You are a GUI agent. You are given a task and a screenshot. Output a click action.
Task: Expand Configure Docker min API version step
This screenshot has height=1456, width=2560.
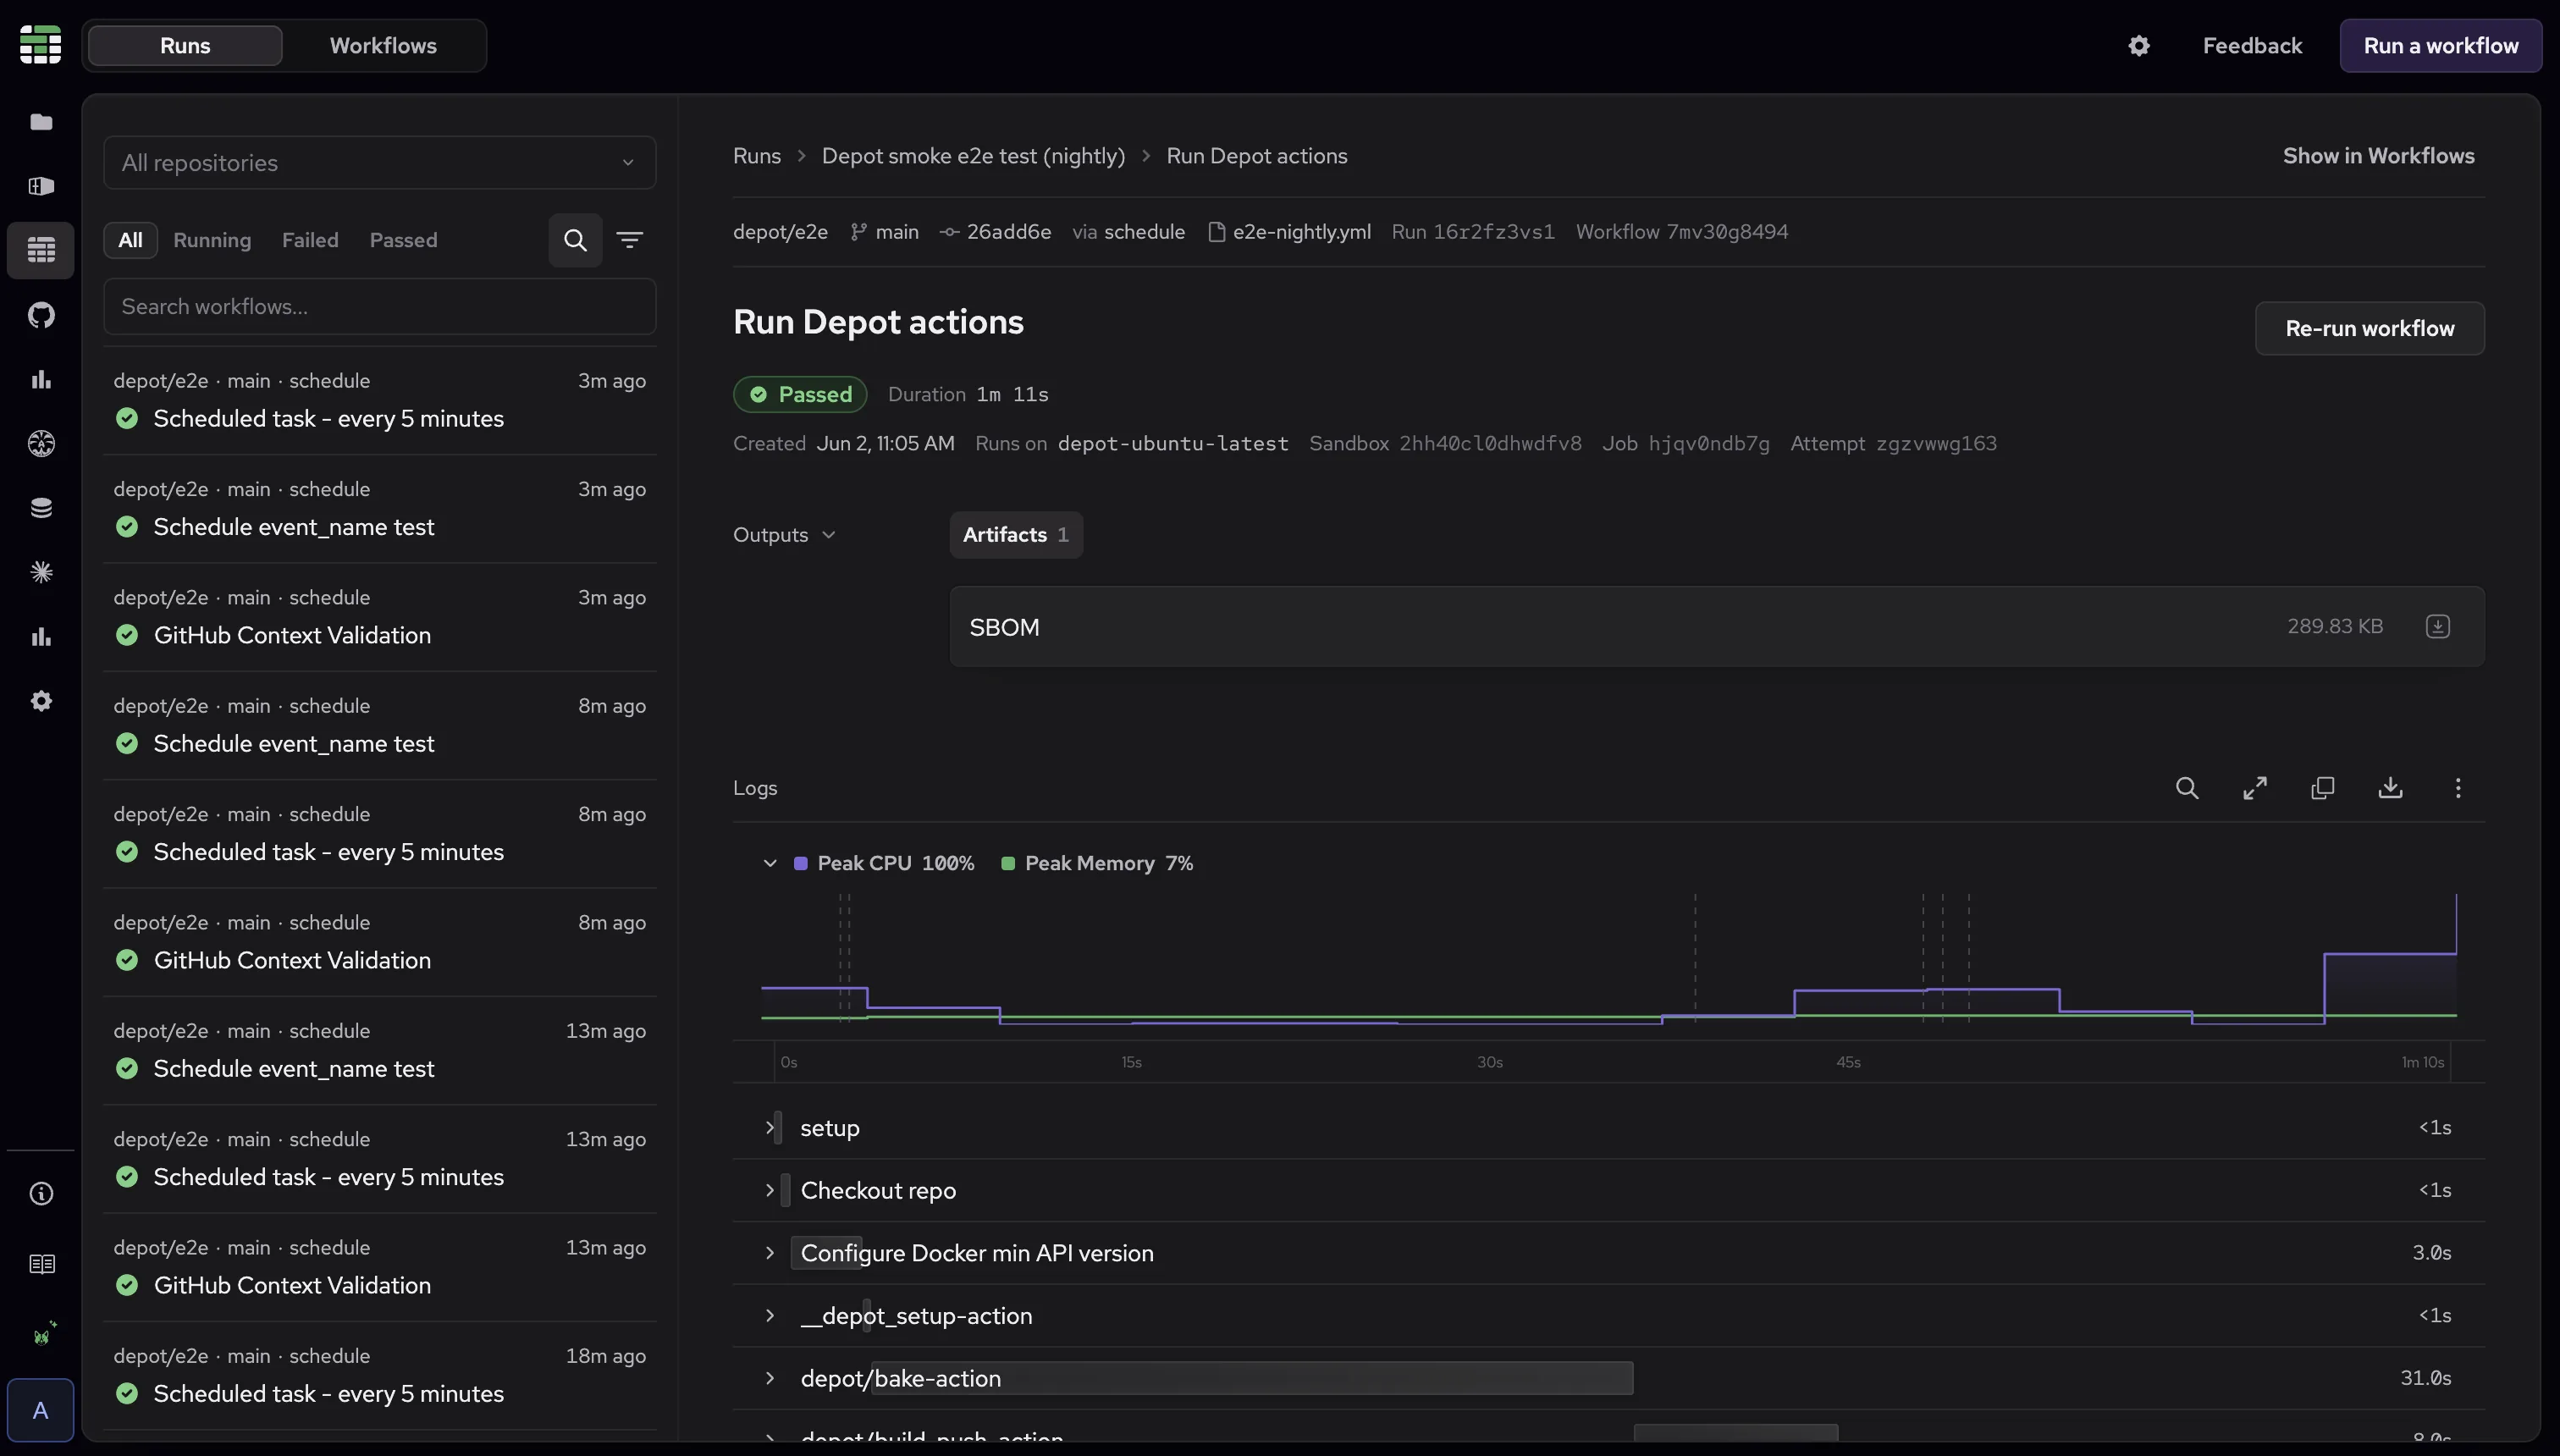coord(770,1253)
